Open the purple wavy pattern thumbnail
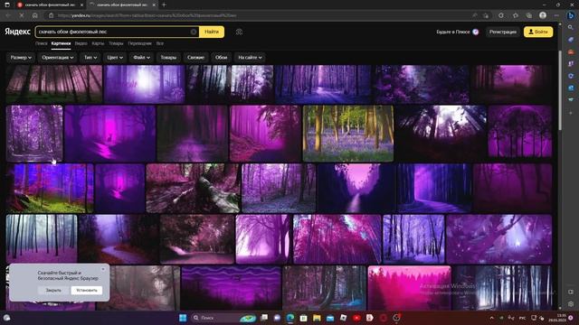This screenshot has height=325, width=579. coord(232,288)
